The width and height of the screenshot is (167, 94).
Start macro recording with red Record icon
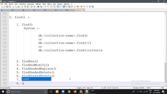coord(81,7)
